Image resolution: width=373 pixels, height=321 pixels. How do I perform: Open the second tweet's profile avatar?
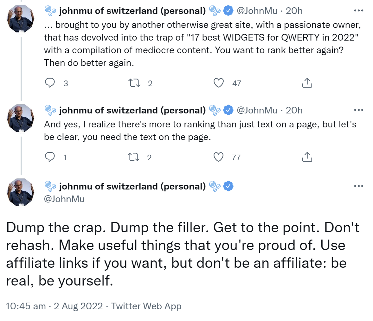21,118
